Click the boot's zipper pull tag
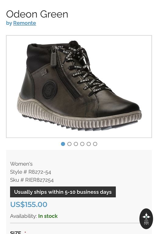The height and width of the screenshot is (234, 158). (x=53, y=57)
